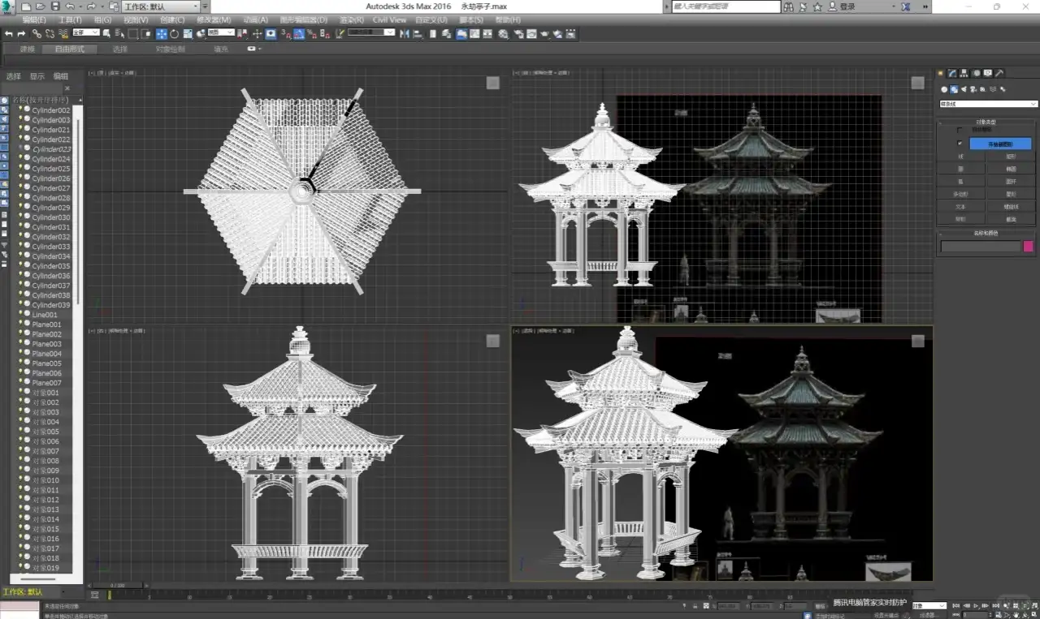
Task: Open the Utilities hammer panel icon
Action: 999,73
